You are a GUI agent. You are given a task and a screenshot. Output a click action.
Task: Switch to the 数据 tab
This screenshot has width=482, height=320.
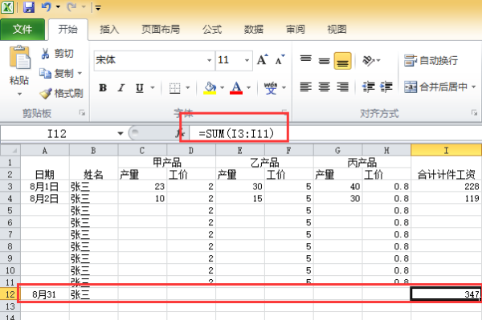pyautogui.click(x=254, y=30)
